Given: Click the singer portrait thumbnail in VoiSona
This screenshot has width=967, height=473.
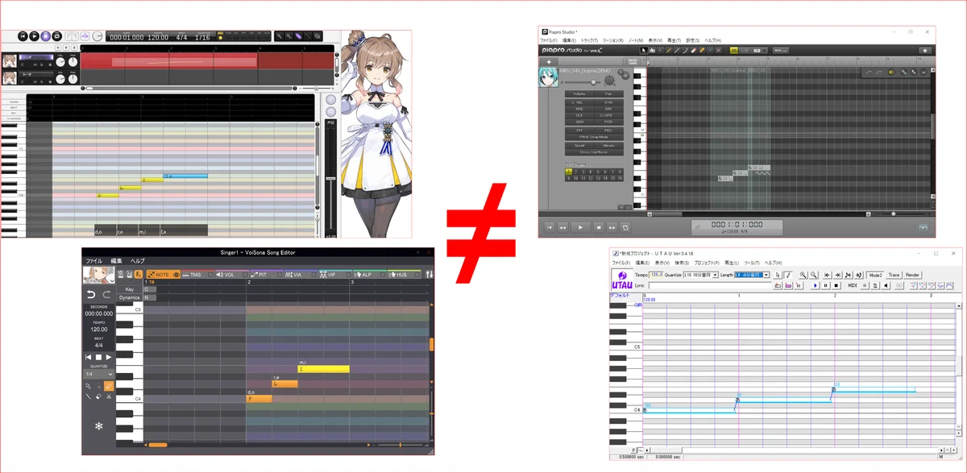Looking at the screenshot, I should pyautogui.click(x=98, y=275).
